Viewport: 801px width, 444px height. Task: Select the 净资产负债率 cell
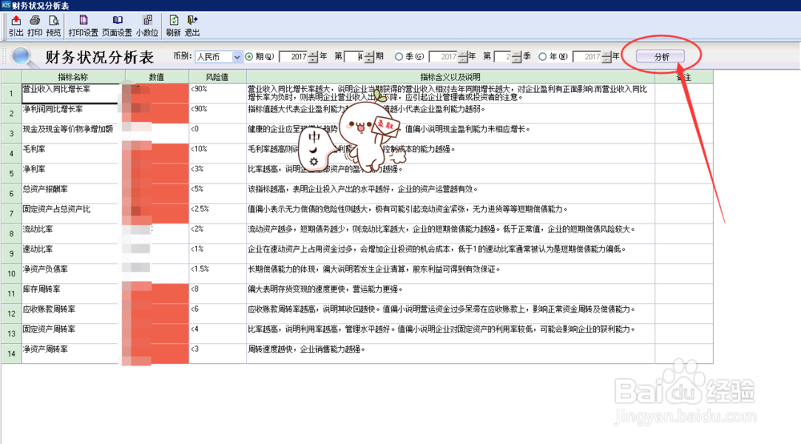(x=71, y=272)
